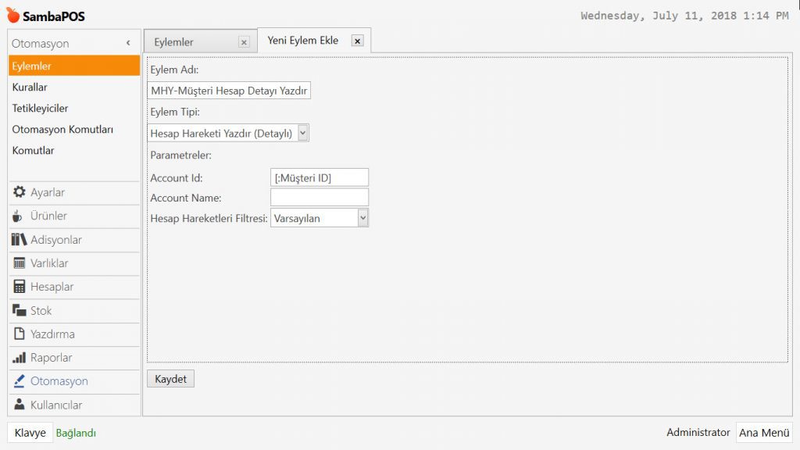Click the gear icon next to Ayarlar
This screenshot has width=800, height=450.
(x=20, y=192)
